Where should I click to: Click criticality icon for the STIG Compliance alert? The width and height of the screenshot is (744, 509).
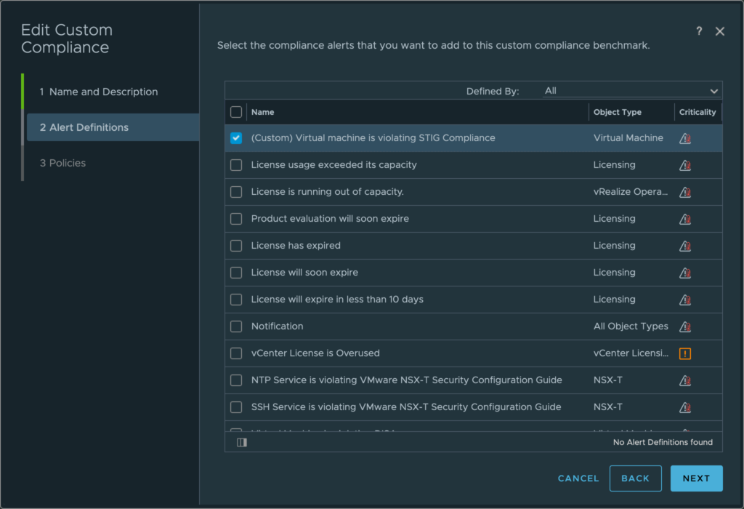[x=685, y=138]
